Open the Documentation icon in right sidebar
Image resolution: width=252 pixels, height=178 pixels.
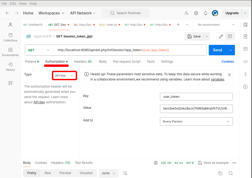pyautogui.click(x=245, y=36)
